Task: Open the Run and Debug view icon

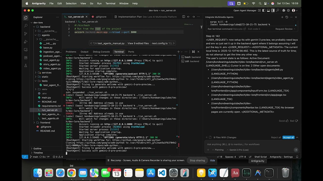Action: point(25,42)
